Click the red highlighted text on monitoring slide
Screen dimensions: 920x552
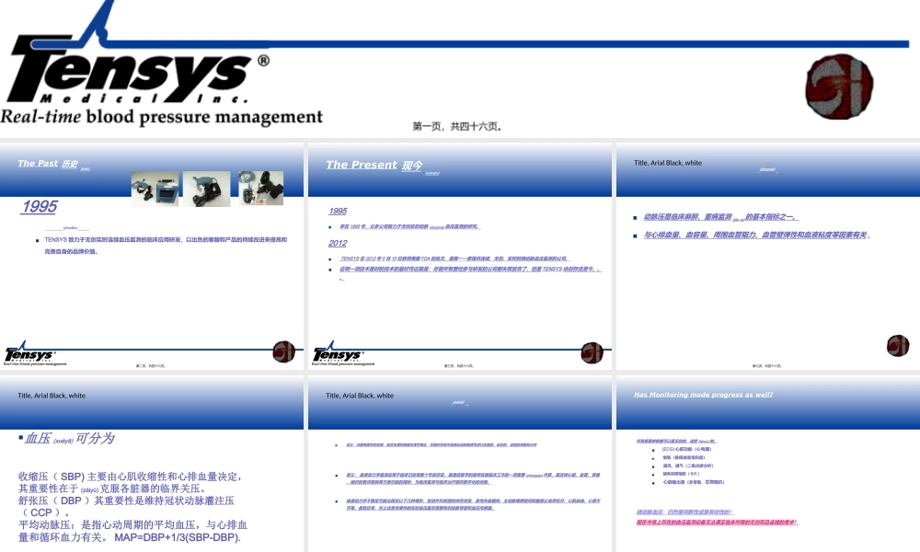715,522
